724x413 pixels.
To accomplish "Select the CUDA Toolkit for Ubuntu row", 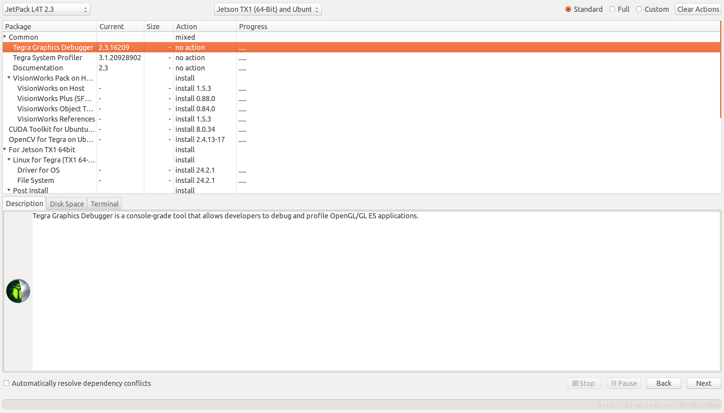I will [361, 129].
